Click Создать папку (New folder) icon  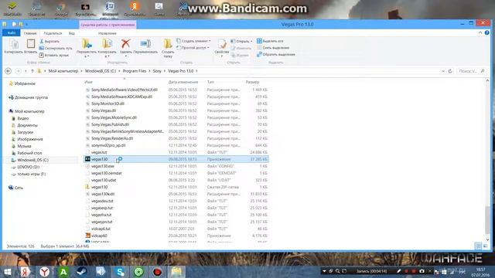168,44
